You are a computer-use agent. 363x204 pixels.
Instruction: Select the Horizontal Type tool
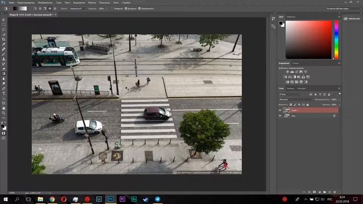(x=3, y=93)
